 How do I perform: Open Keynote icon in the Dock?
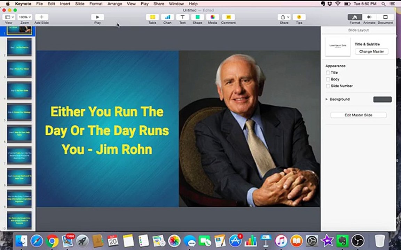[x=266, y=241]
